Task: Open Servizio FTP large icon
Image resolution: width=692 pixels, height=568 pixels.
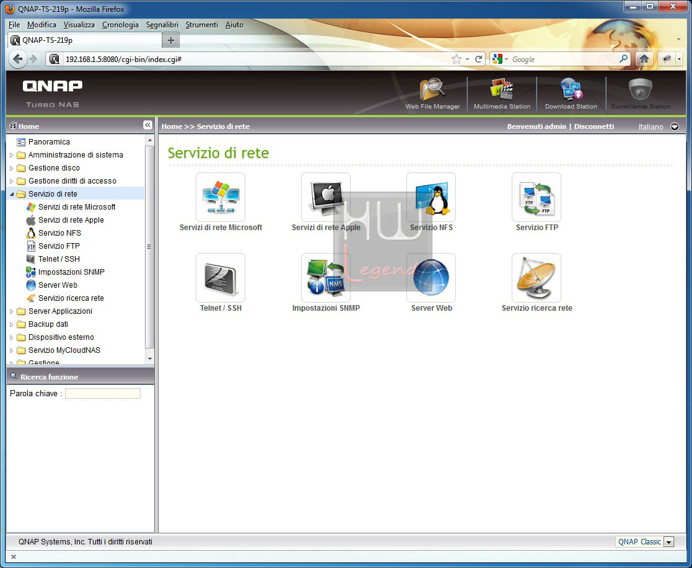Action: [537, 197]
